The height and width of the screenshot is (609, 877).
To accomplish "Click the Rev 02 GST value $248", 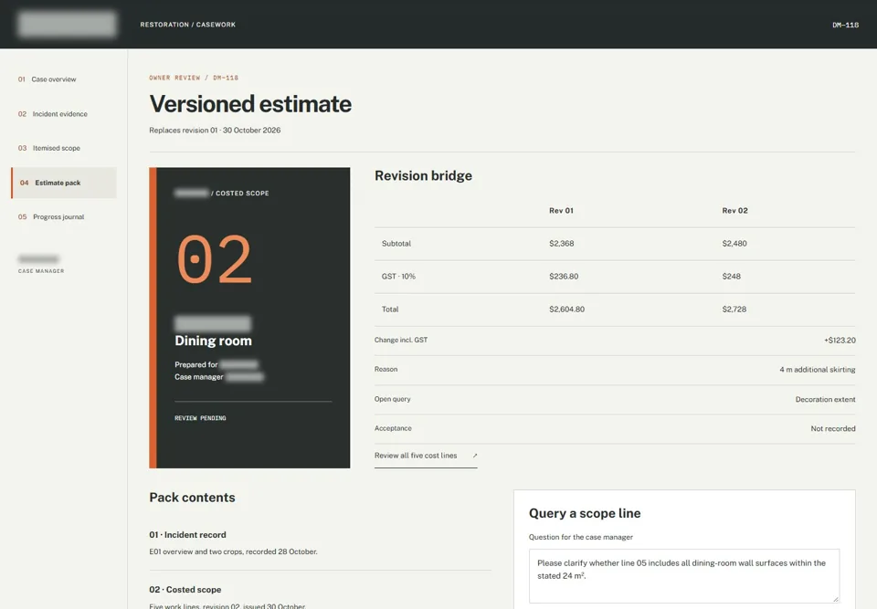I will click(731, 277).
